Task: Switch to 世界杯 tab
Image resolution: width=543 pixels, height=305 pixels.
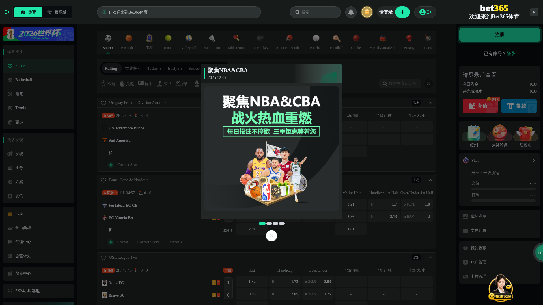Action: (133, 69)
